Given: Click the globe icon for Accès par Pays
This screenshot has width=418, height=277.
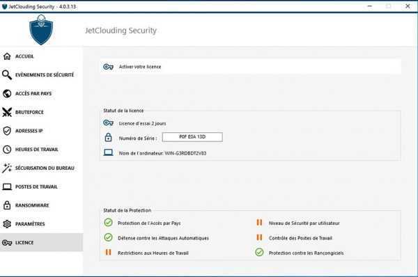Looking at the screenshot, I should (x=7, y=93).
